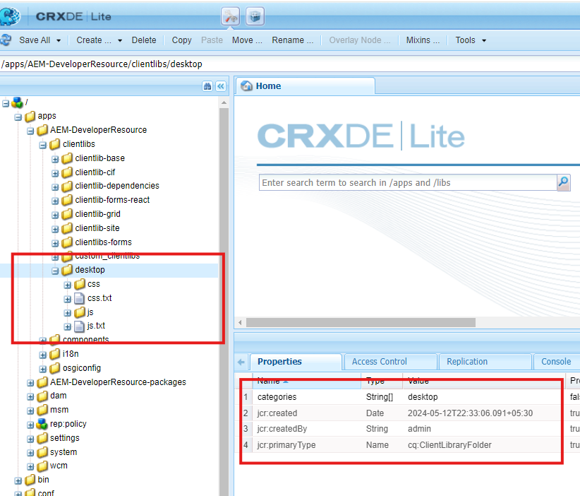Open the Tools dropdown menu
Screen dimensions: 580x496
[471, 40]
